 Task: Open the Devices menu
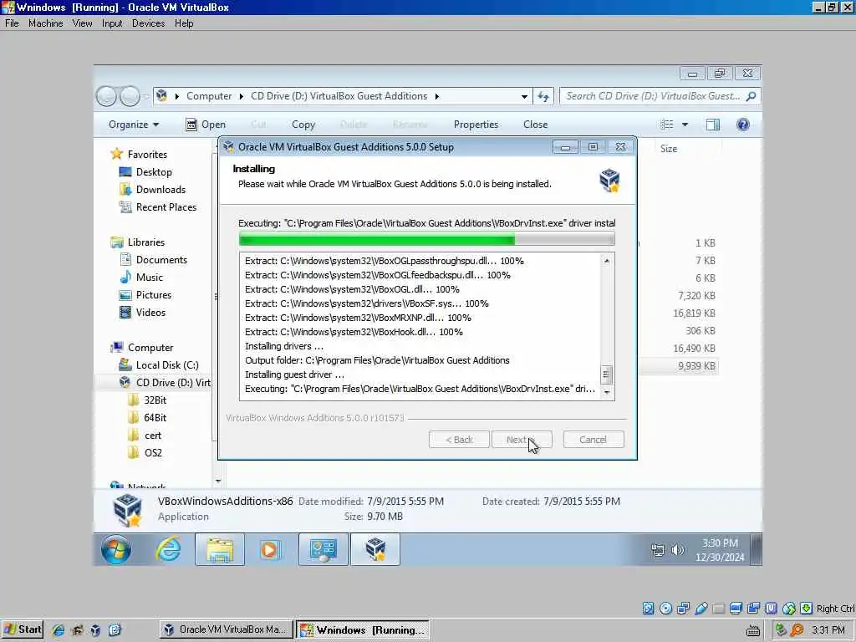click(x=148, y=23)
